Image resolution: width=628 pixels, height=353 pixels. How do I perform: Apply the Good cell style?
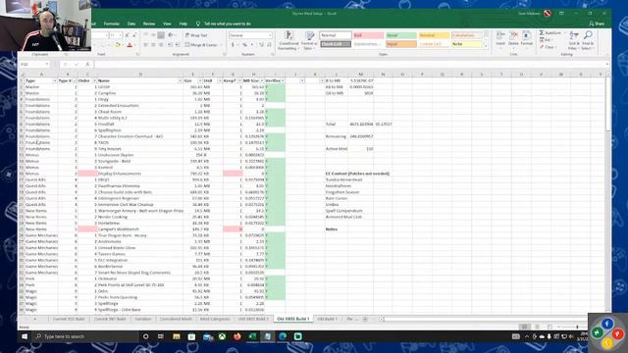pos(401,35)
